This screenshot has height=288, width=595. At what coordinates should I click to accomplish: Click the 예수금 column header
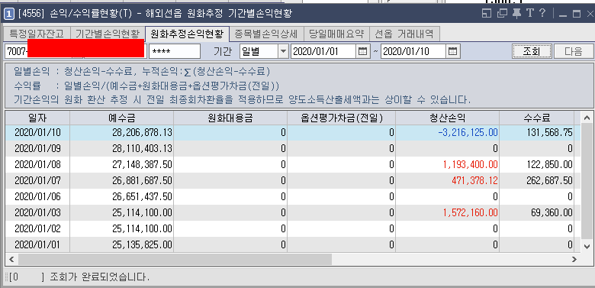122,118
